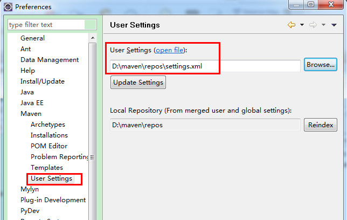Select the Maven tree category
The image size is (347, 220).
coord(31,114)
